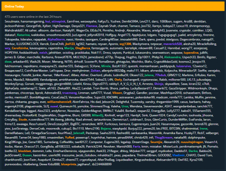Click the username CryptoMidasGold

pyautogui.click(x=165, y=62)
